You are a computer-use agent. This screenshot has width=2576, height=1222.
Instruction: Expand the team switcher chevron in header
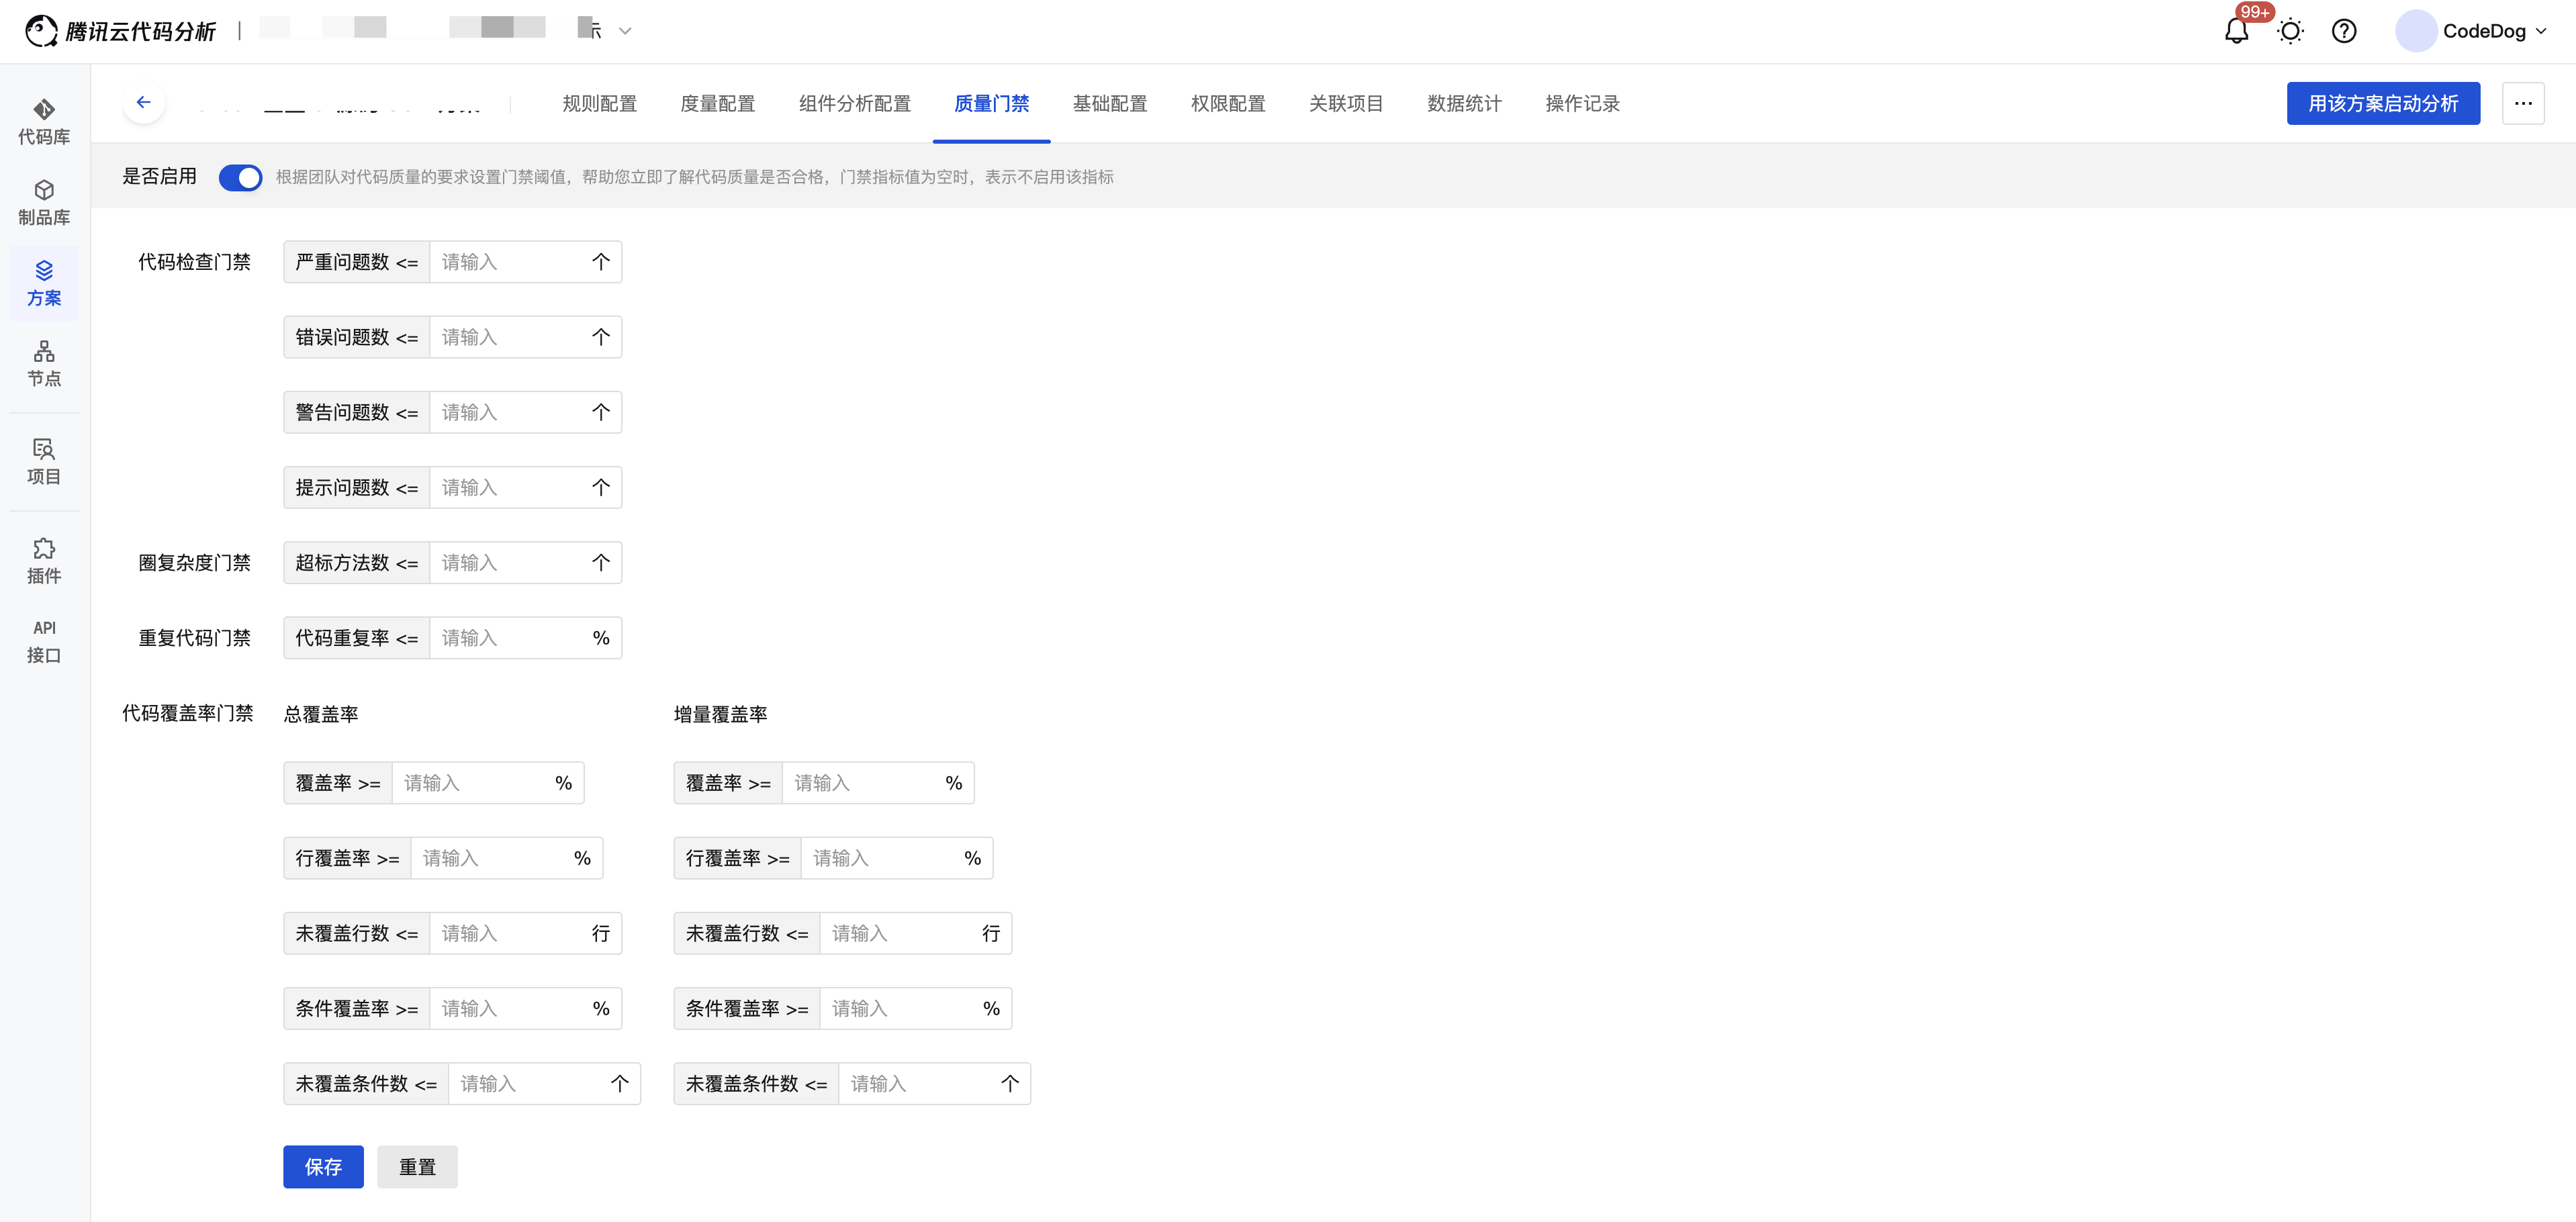coord(625,31)
